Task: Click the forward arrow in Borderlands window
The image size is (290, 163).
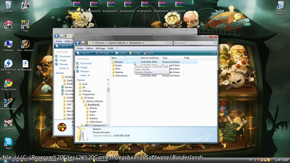Action: [x=83, y=43]
